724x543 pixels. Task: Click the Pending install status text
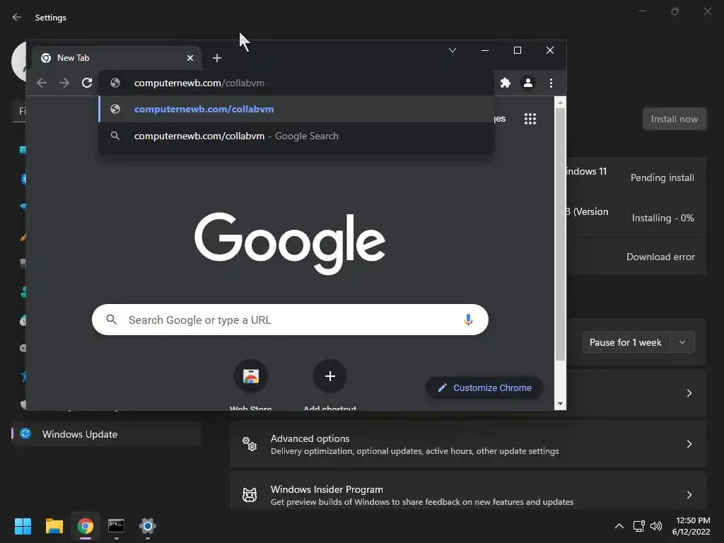pos(662,177)
